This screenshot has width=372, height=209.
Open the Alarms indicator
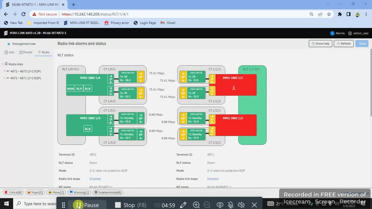337,33
